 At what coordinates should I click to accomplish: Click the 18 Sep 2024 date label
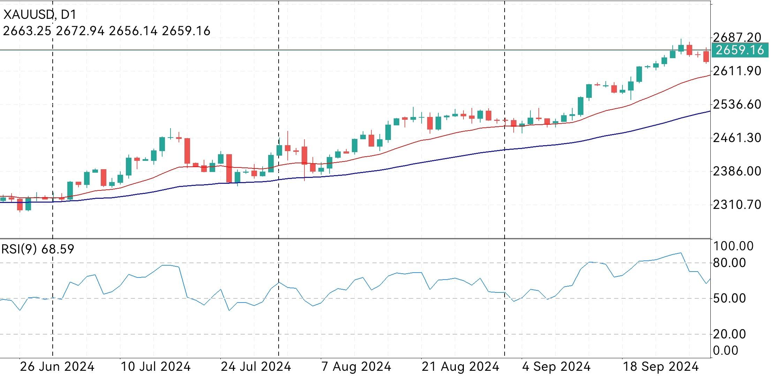pos(661,367)
